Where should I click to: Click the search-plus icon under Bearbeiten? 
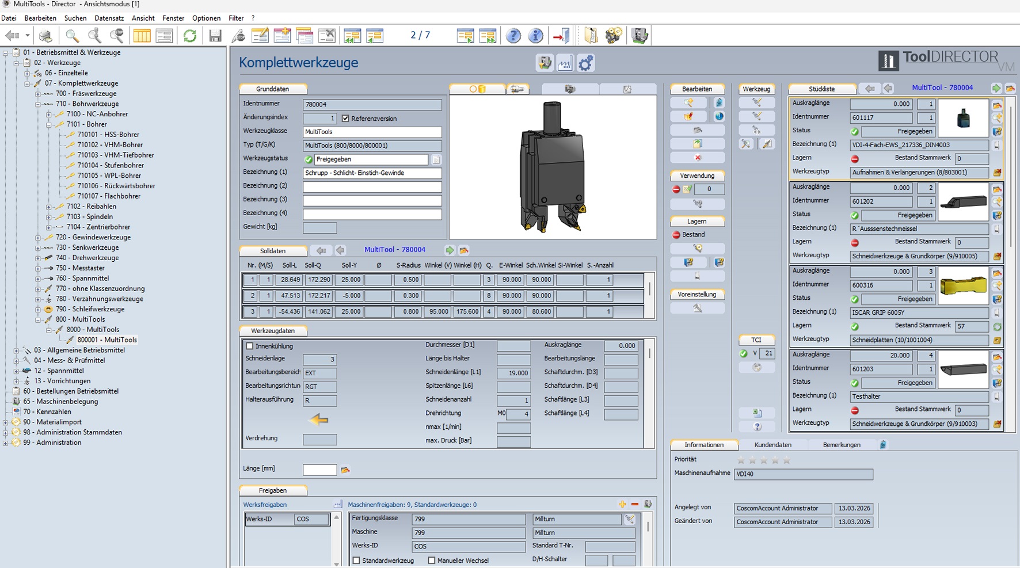click(688, 102)
